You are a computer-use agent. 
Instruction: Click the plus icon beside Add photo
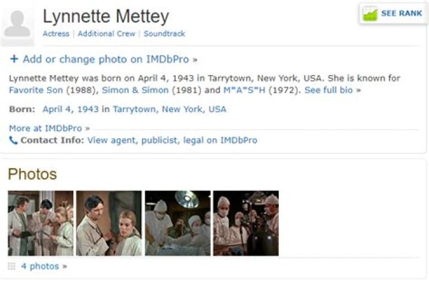point(14,59)
